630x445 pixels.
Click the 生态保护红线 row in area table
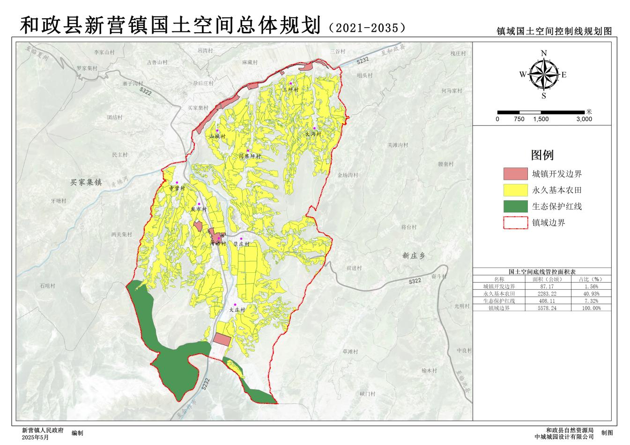pos(542,301)
